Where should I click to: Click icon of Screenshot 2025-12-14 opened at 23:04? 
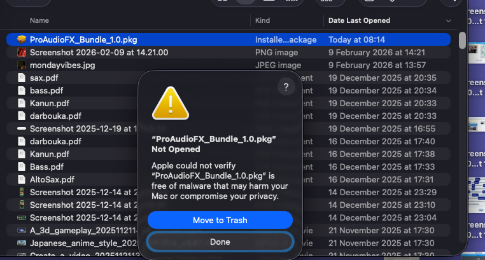pyautogui.click(x=22, y=217)
